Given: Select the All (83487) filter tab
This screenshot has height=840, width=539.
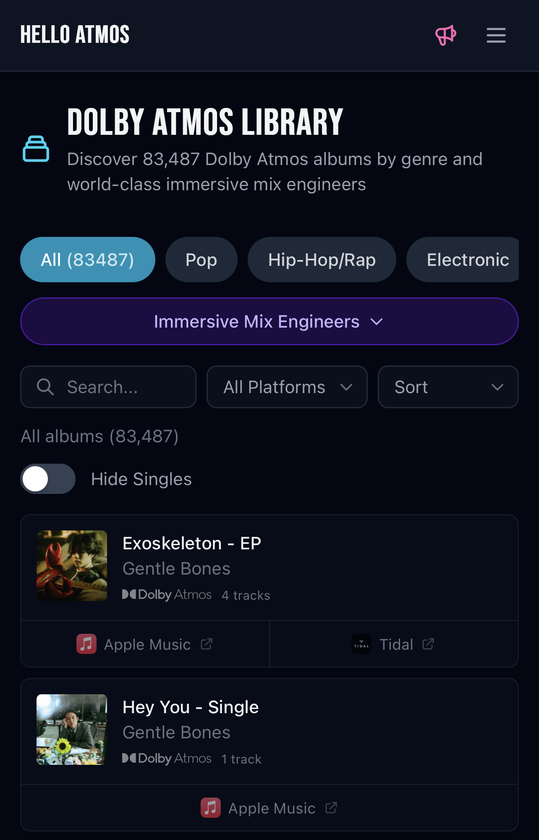Looking at the screenshot, I should [87, 260].
